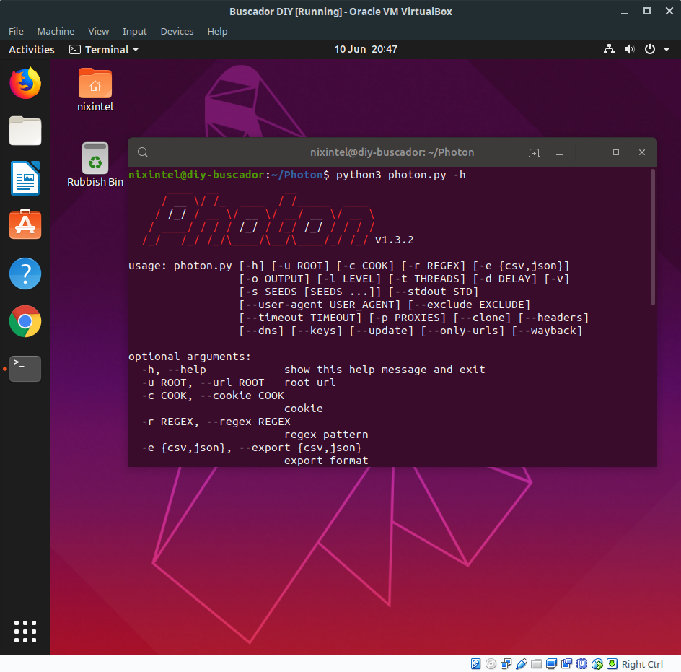
Task: Open Firefox from the dock
Action: [25, 82]
